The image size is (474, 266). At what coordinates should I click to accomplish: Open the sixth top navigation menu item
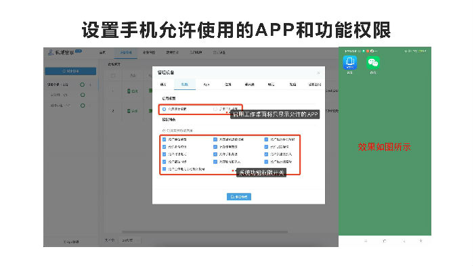[x=219, y=53]
